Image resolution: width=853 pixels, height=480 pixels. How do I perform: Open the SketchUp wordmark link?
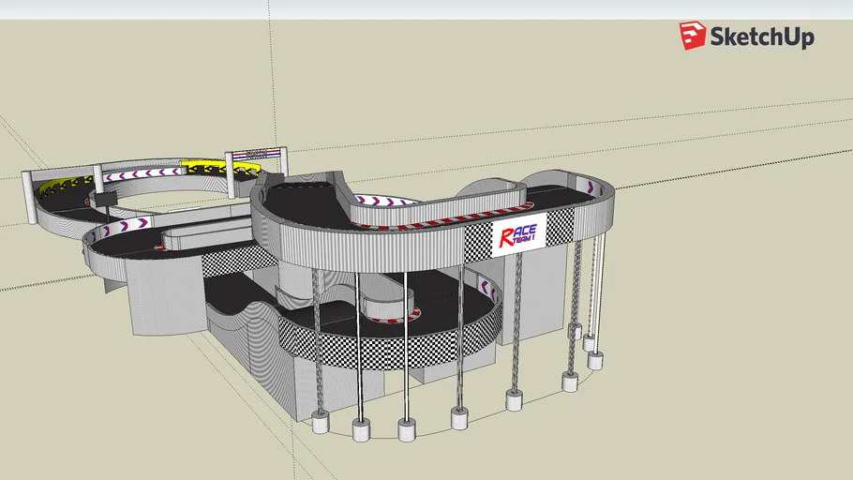(x=761, y=37)
